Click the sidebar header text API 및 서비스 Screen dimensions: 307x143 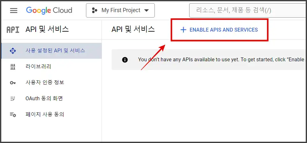point(47,29)
